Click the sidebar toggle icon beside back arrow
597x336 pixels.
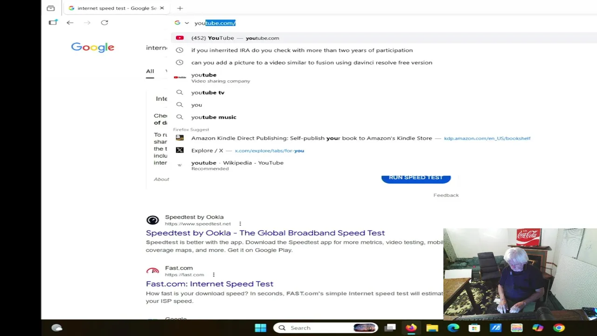(x=53, y=22)
